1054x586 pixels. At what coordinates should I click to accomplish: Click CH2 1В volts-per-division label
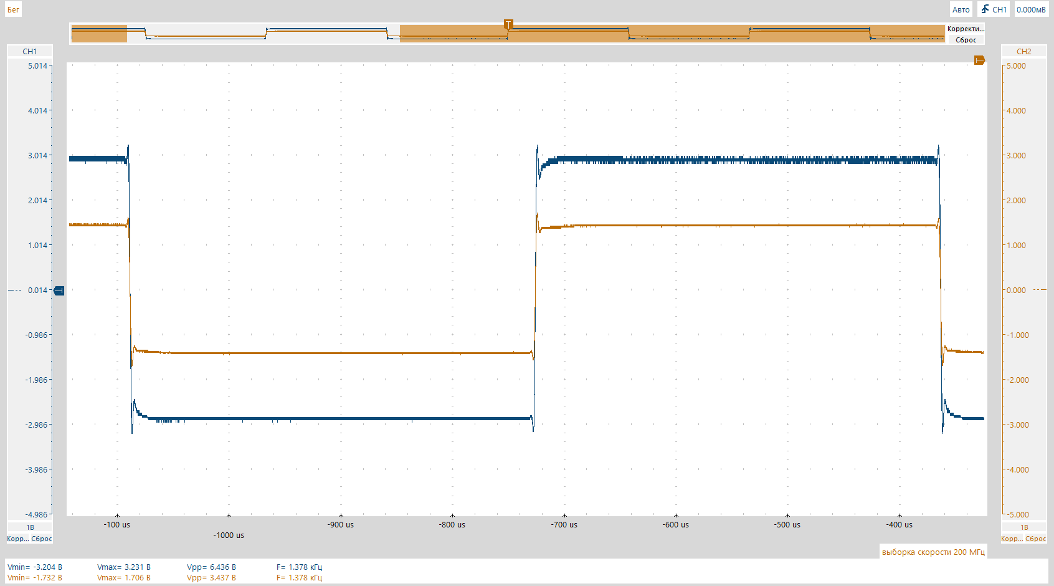[x=1024, y=527]
